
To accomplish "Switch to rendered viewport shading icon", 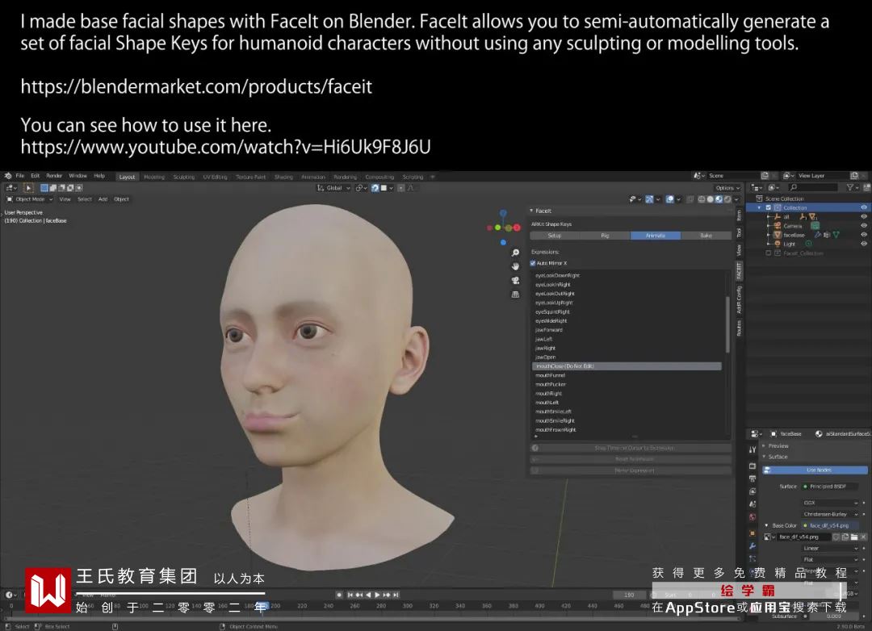I will (x=727, y=199).
